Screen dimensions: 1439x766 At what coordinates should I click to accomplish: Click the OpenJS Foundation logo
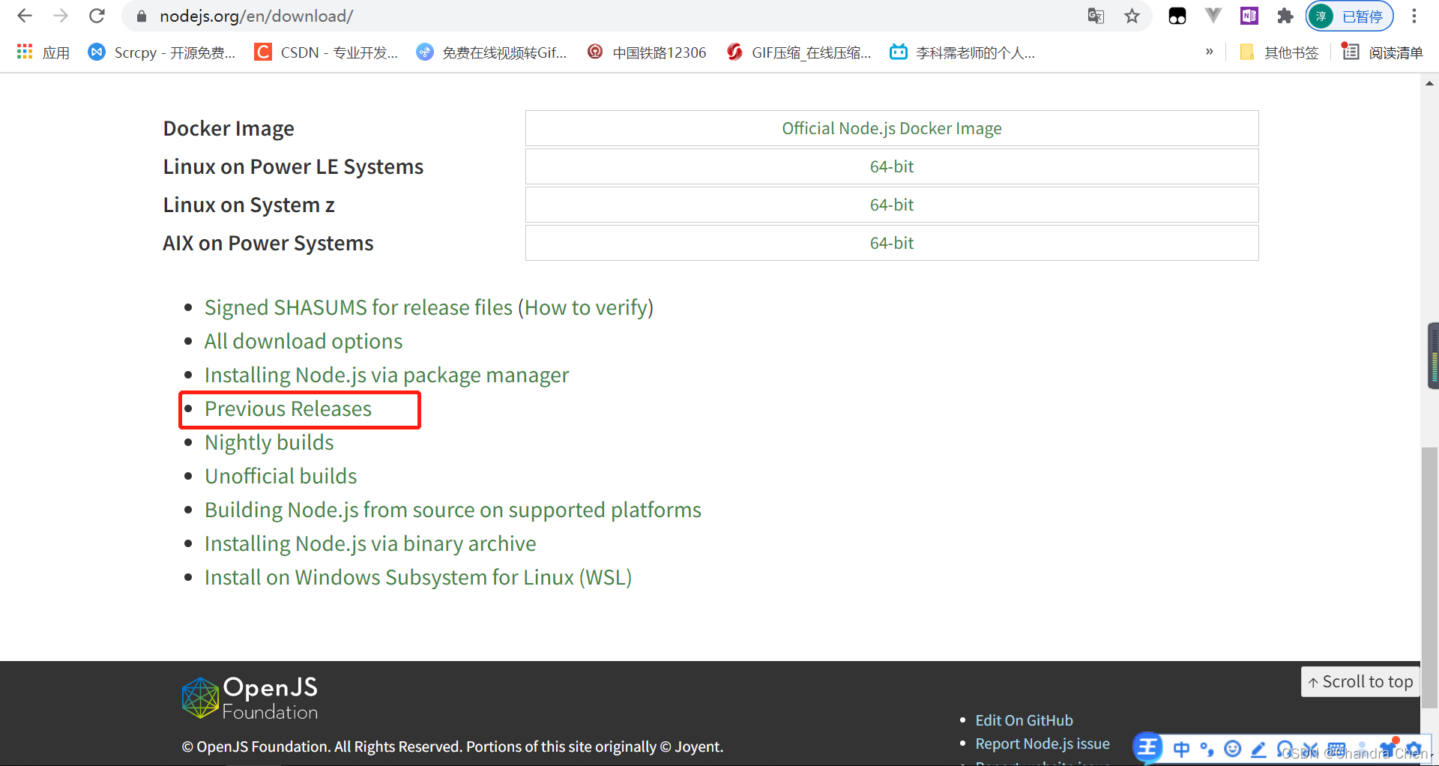[250, 698]
